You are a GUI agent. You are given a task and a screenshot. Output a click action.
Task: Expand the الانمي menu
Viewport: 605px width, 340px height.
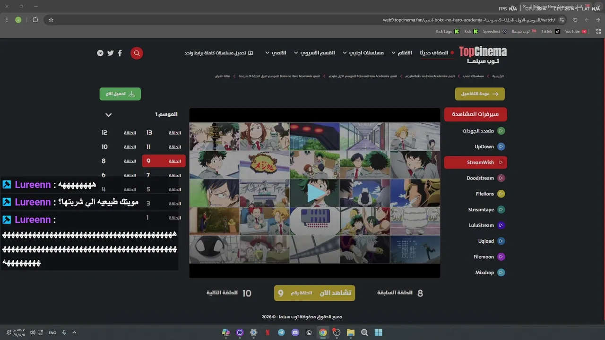[x=276, y=53]
